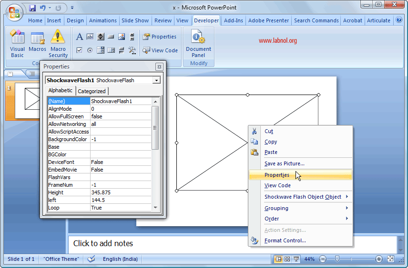Open the Animations tab
This screenshot has height=268, width=408.
103,20
